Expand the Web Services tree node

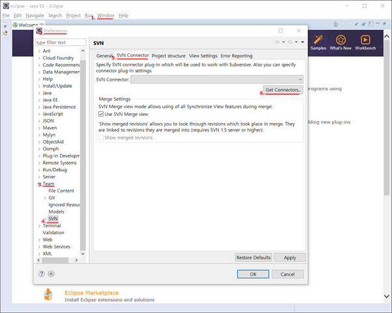39,247
